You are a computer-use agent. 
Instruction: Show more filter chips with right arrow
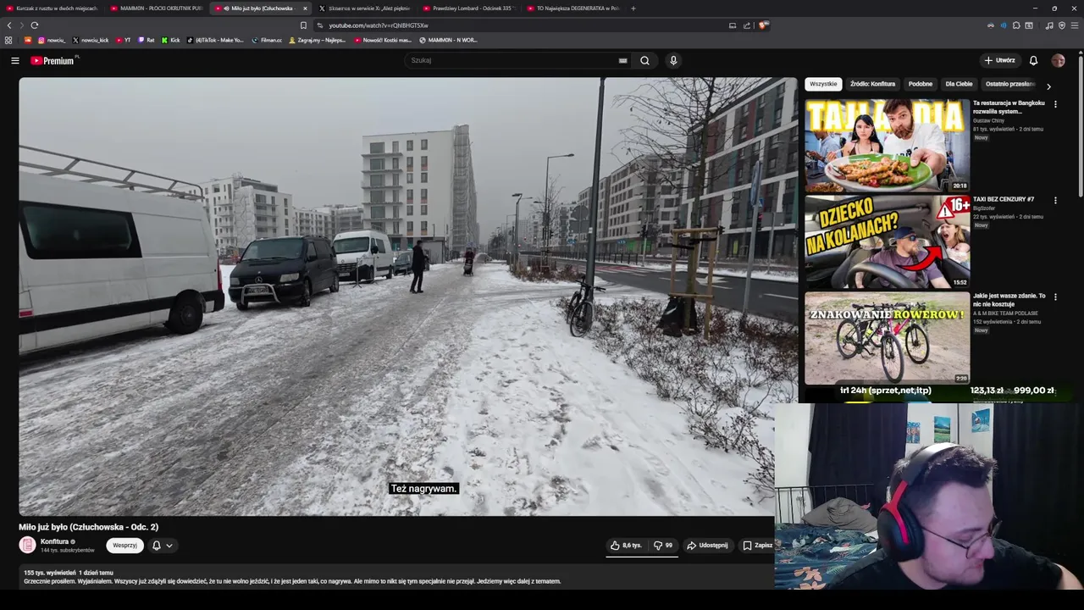click(1048, 86)
